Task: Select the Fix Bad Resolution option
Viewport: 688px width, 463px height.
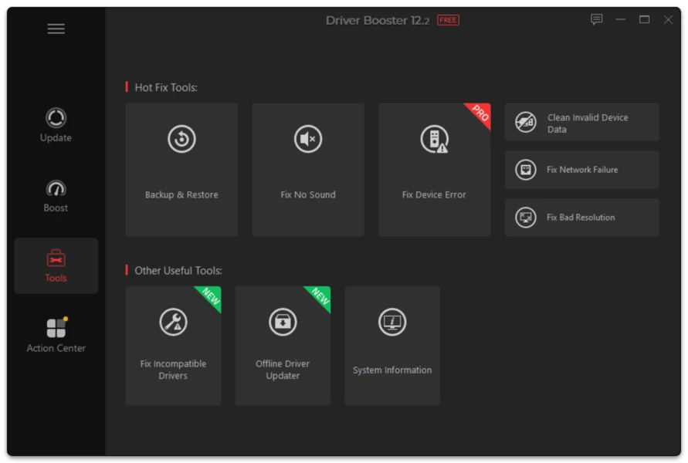Action: [581, 218]
